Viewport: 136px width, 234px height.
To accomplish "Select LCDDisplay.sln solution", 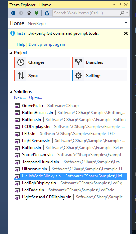I will pos(71,127).
